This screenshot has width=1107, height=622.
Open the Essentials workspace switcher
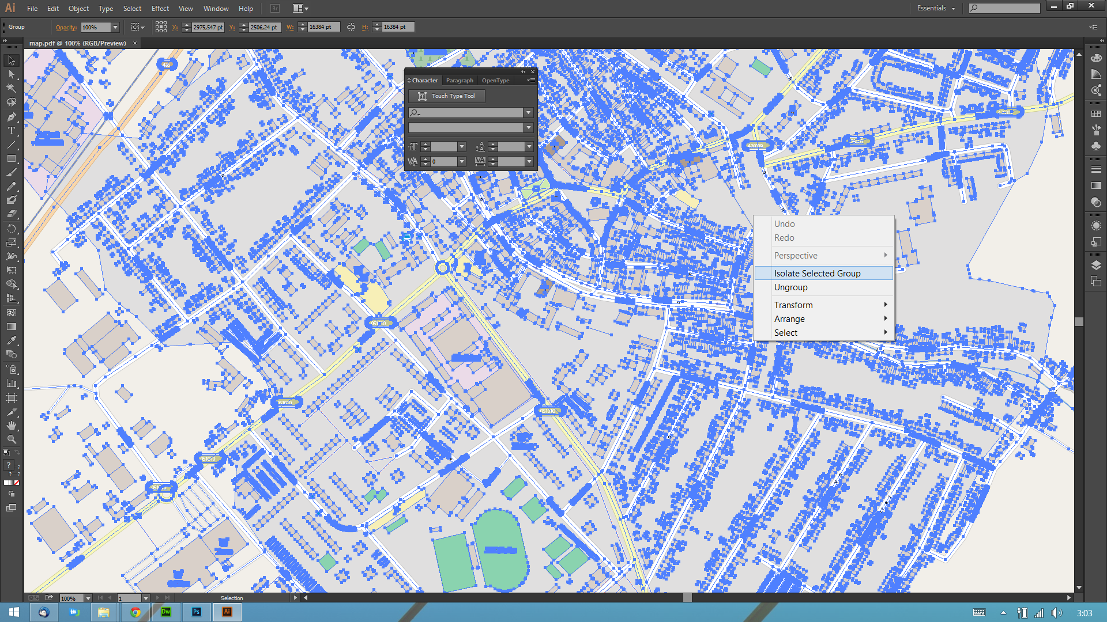(x=936, y=8)
